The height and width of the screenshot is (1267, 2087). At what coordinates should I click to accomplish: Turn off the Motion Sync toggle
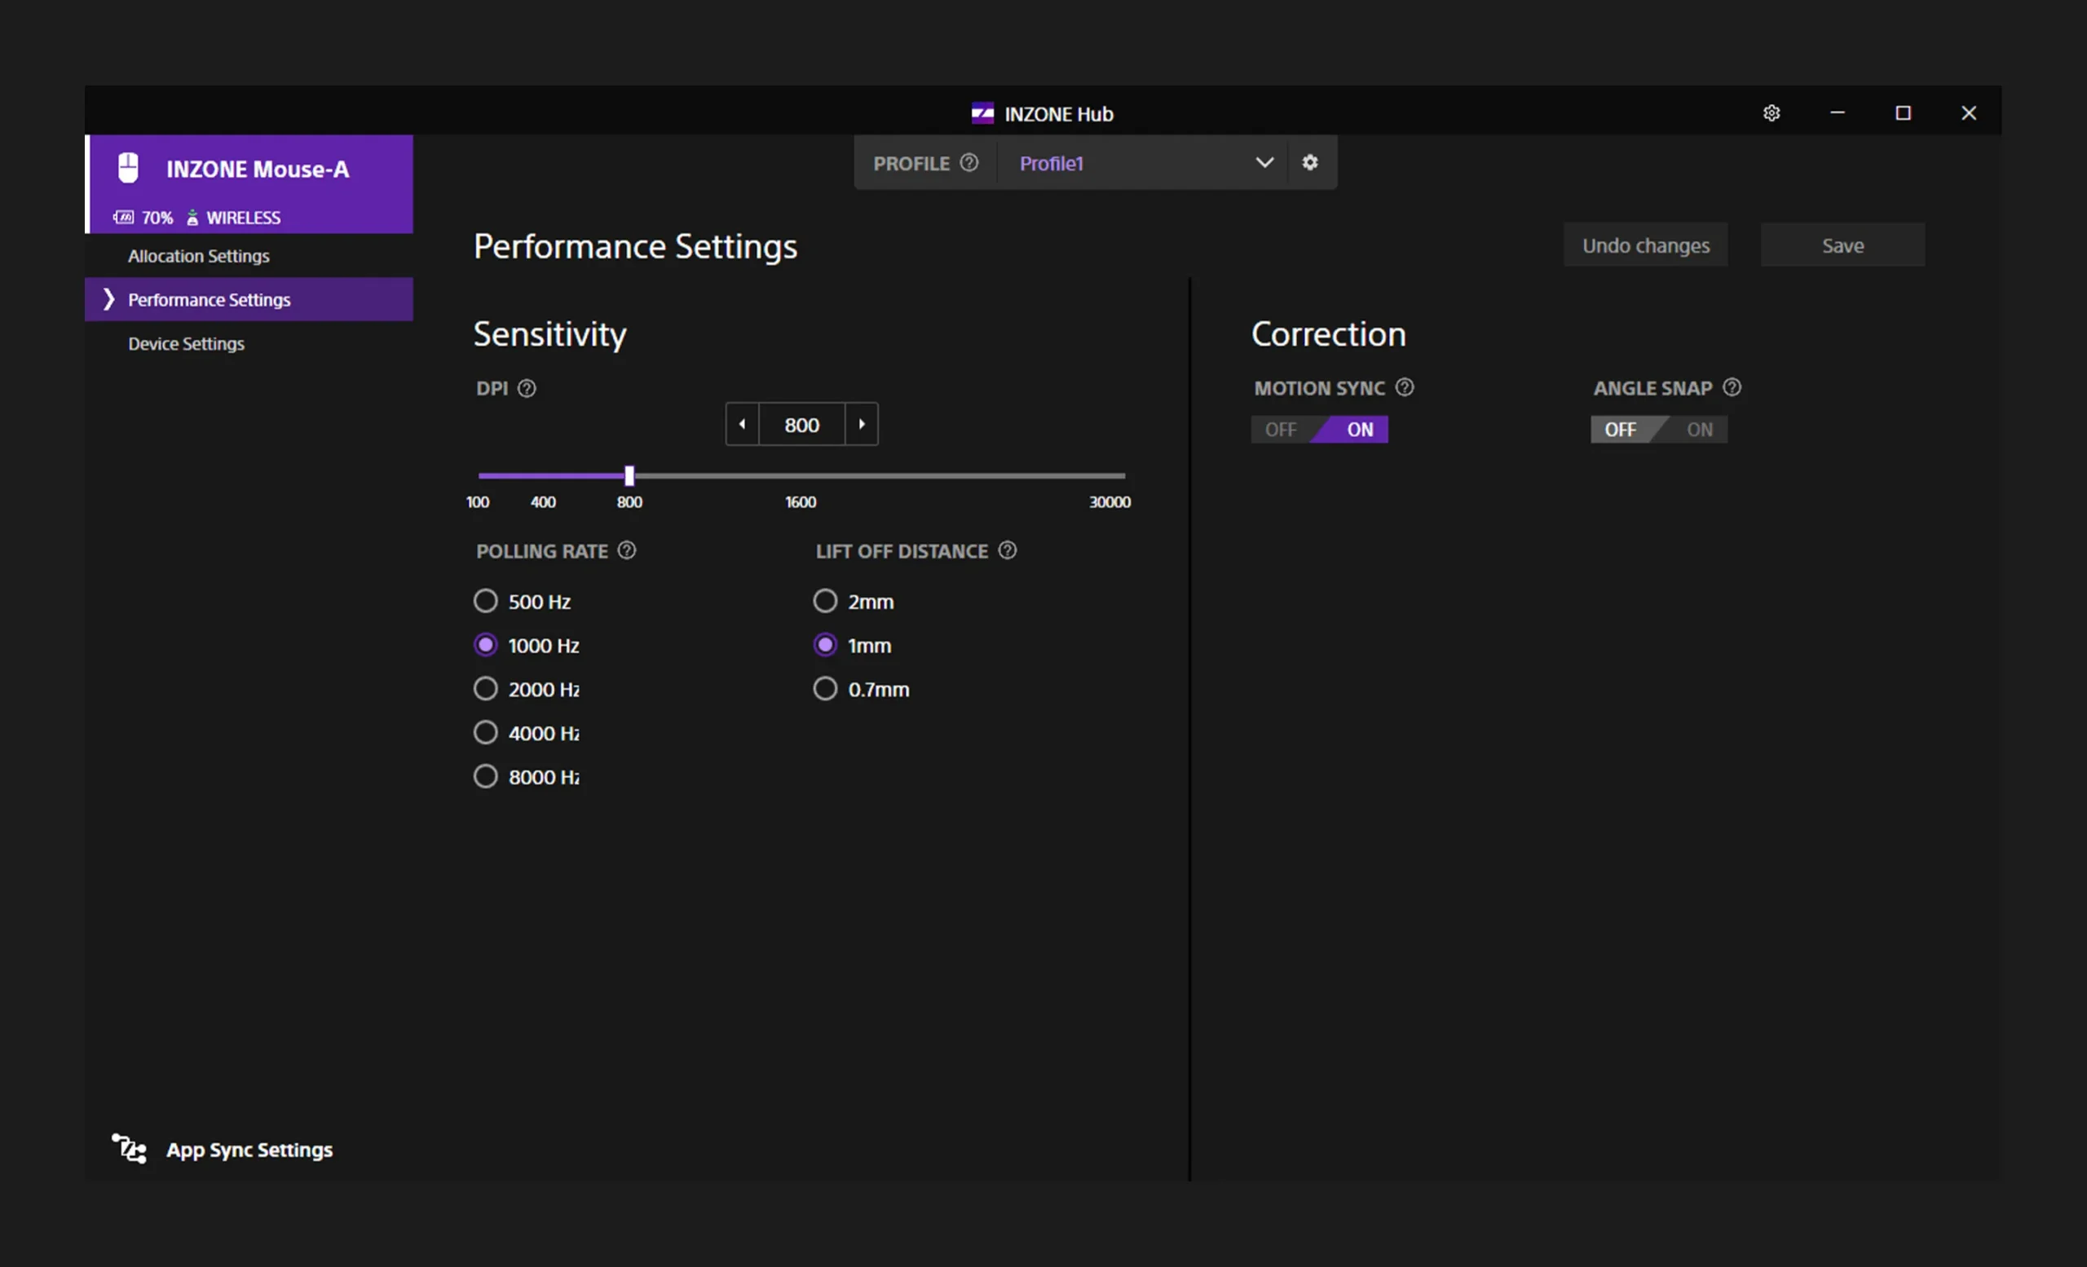coord(1281,430)
